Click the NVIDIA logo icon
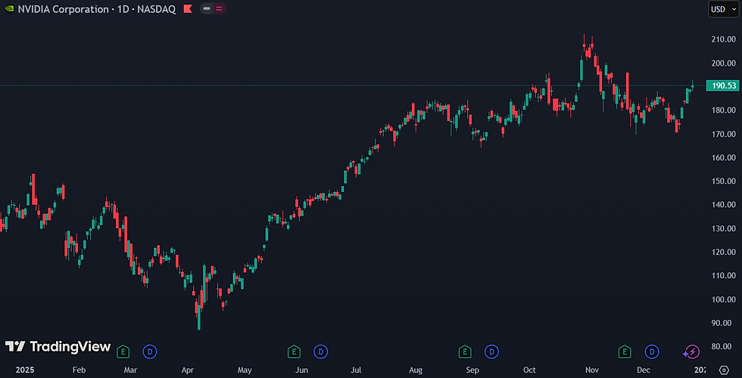The width and height of the screenshot is (742, 378). tap(9, 9)
